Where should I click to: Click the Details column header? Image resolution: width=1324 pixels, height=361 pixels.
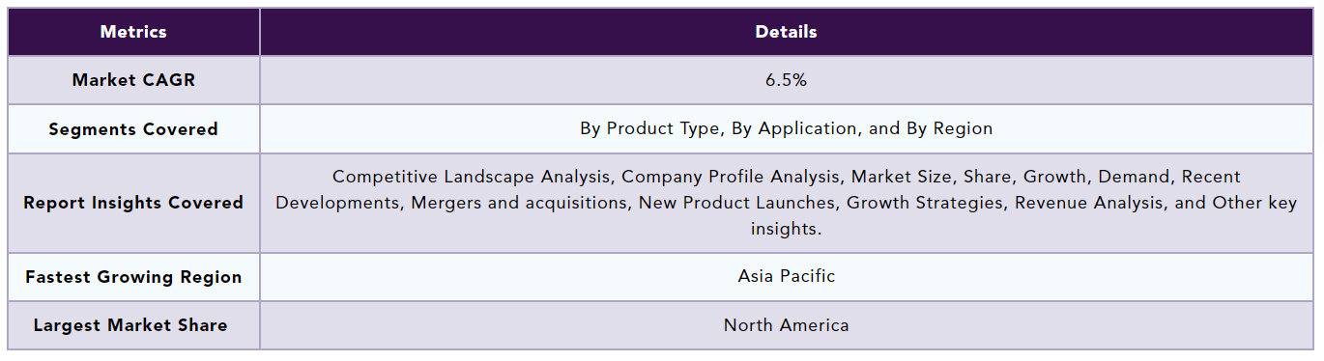[x=786, y=32]
